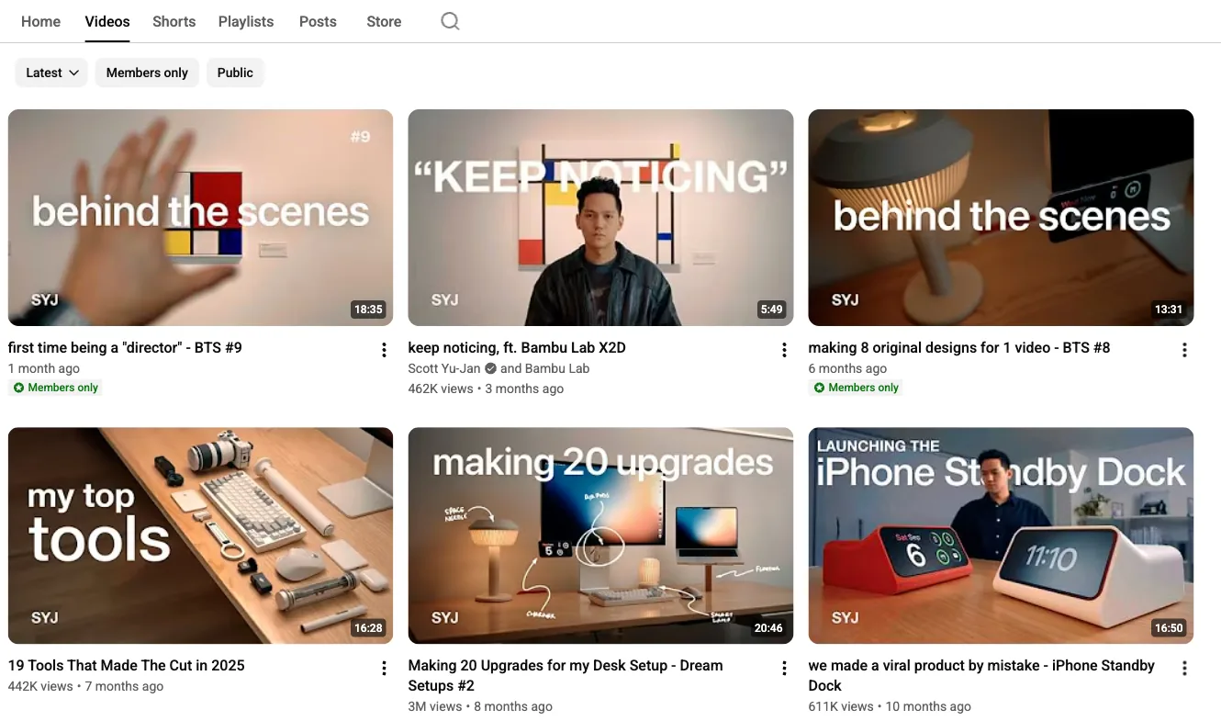Click the Scott Yu-Jan channel name link

[x=444, y=368]
